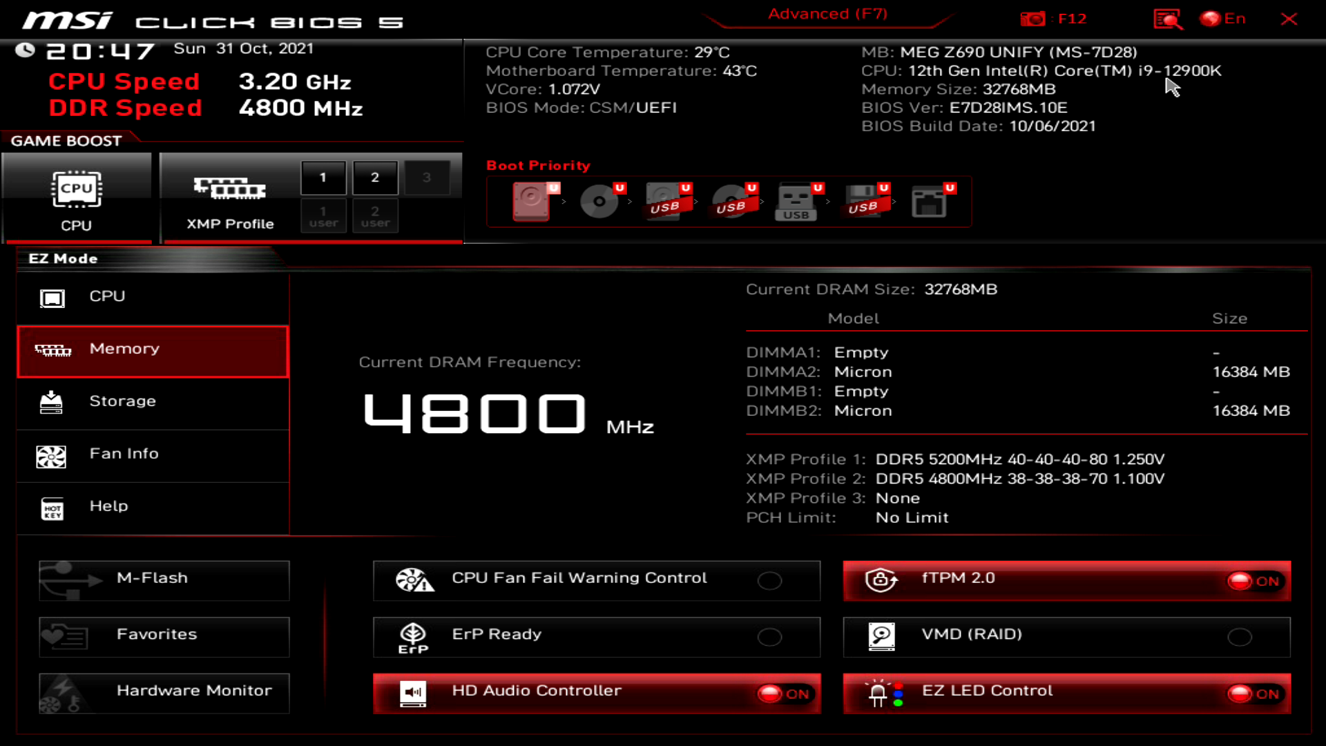Viewport: 1326px width, 746px height.
Task: Enable ErP Ready switch
Action: [x=769, y=637]
